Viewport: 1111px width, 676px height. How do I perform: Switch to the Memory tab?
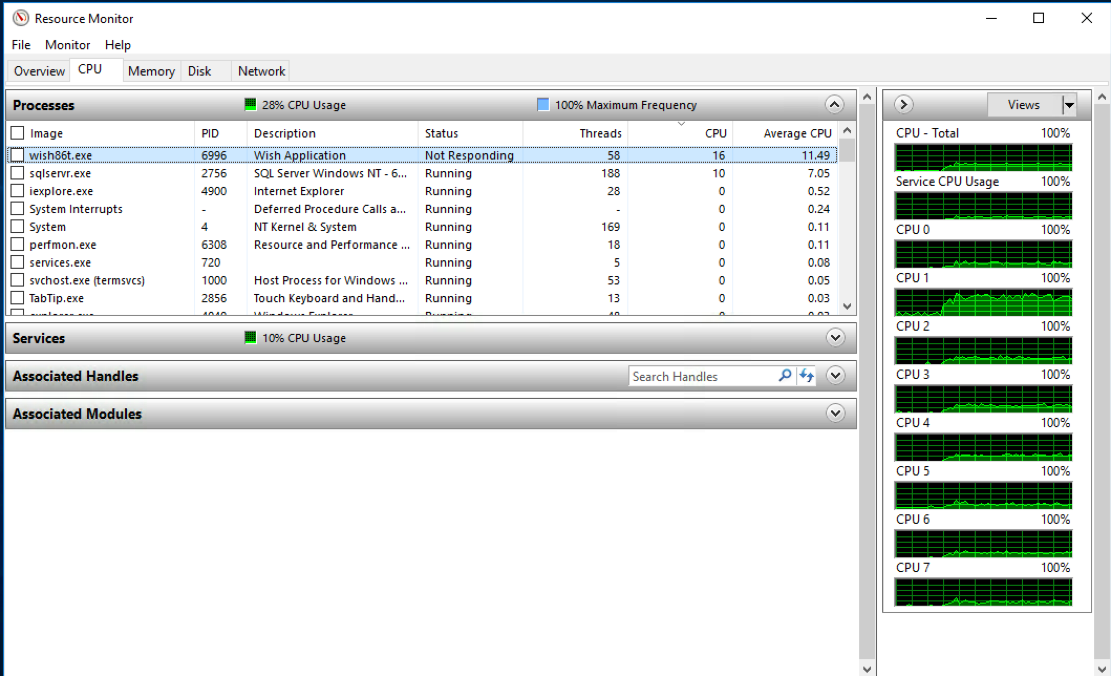point(152,71)
